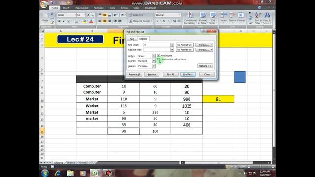
Task: Select the yellow cell containing 81
Action: pyautogui.click(x=218, y=99)
